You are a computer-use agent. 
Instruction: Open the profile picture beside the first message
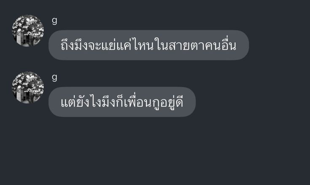point(28,31)
